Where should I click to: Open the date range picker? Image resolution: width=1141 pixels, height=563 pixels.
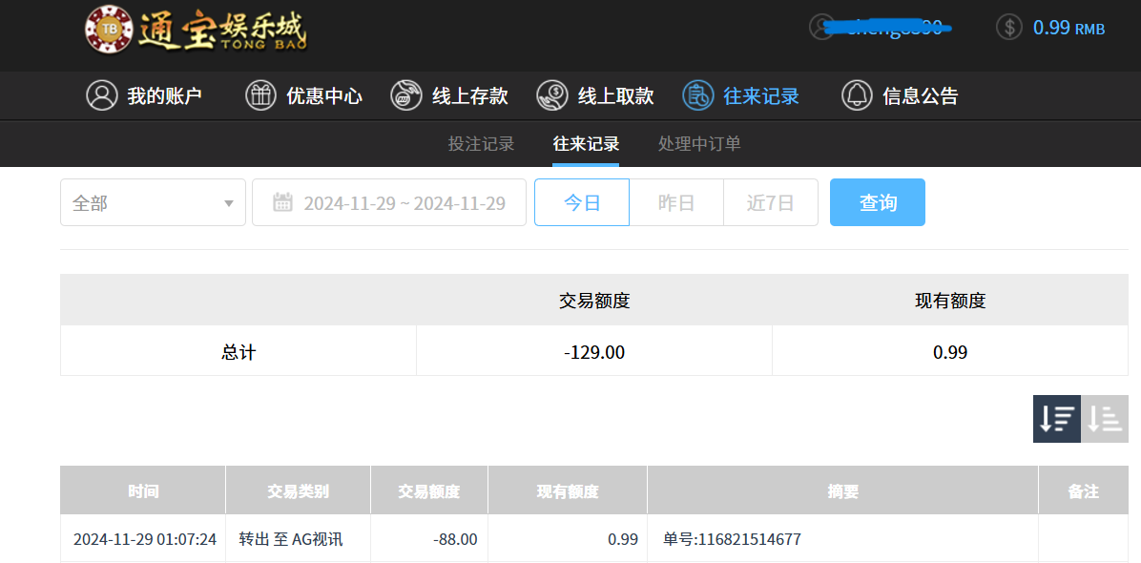404,202
